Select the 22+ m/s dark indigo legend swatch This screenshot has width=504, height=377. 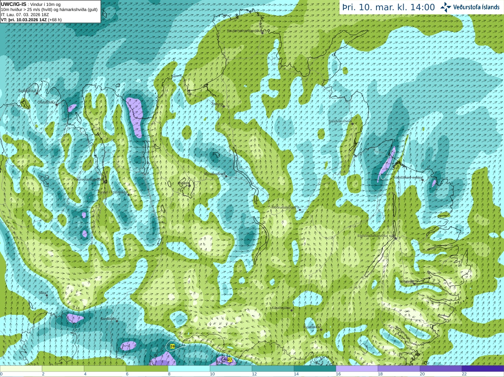[x=483, y=369]
